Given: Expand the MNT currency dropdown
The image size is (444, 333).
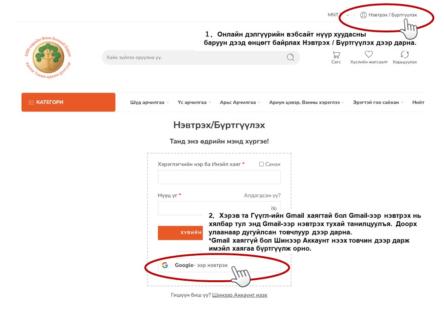Looking at the screenshot, I should [338, 15].
